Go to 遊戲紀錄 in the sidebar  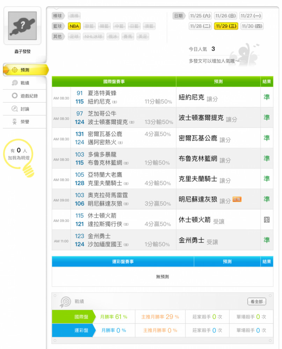[24, 96]
